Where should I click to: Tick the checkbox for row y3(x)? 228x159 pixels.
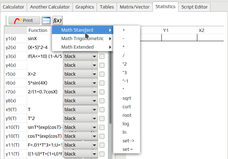[102, 56]
